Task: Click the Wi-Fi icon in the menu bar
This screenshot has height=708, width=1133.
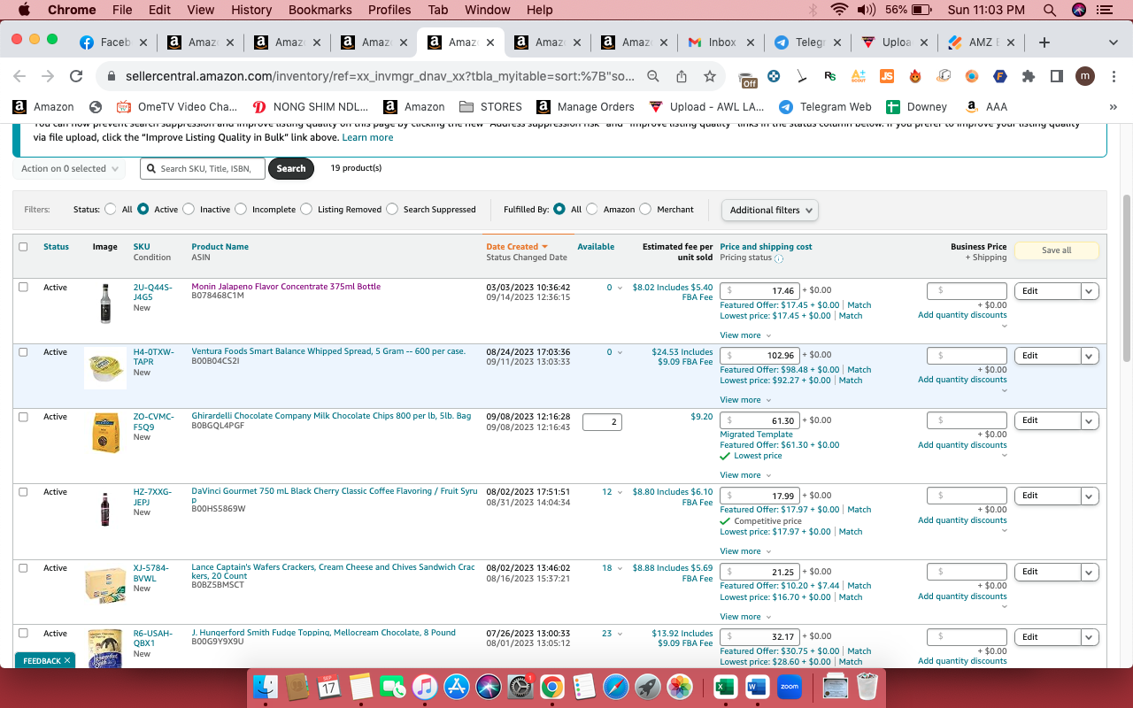Action: [x=839, y=10]
